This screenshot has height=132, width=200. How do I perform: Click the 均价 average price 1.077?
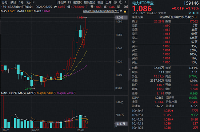coord(160,85)
